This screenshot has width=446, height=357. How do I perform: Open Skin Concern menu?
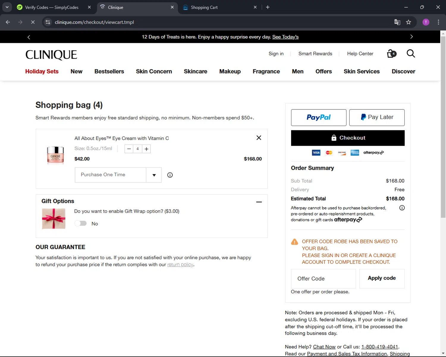154,71
